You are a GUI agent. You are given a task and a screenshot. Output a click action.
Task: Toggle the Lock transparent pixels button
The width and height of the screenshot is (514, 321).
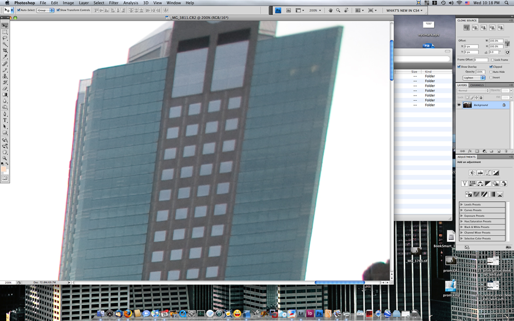467,97
